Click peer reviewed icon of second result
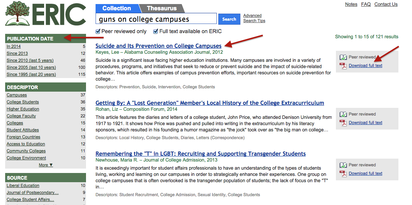412x205 pixels. (343, 114)
